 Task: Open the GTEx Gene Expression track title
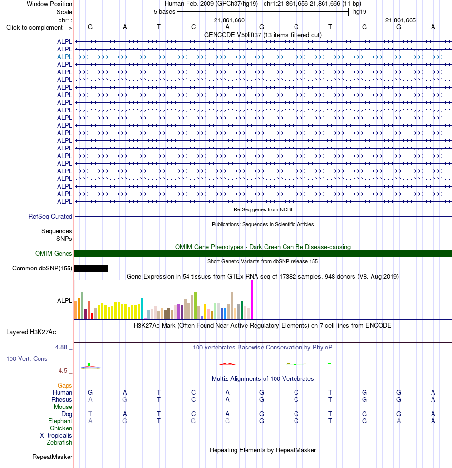tap(263, 277)
